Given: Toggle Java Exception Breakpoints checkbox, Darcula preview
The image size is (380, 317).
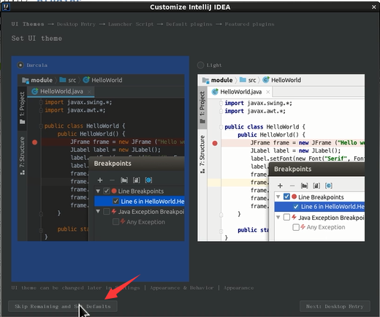Looking at the screenshot, I should tap(107, 212).
